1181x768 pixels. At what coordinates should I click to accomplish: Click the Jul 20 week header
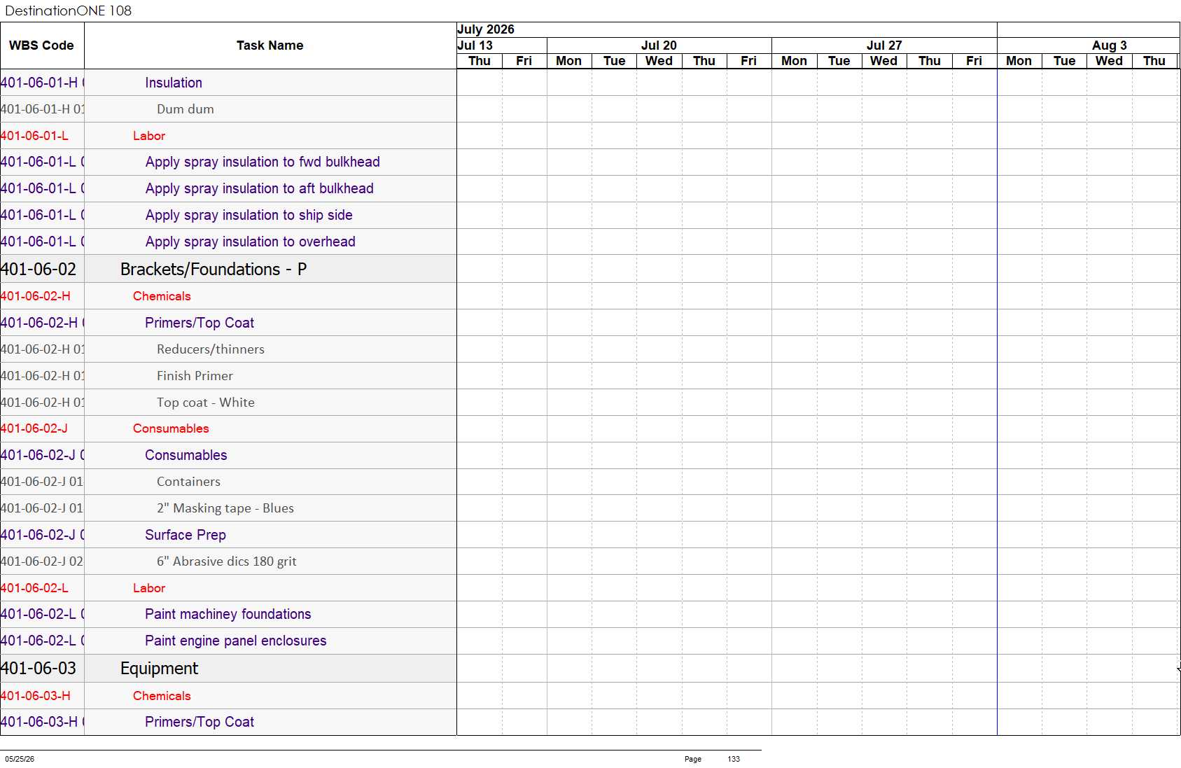(x=659, y=46)
